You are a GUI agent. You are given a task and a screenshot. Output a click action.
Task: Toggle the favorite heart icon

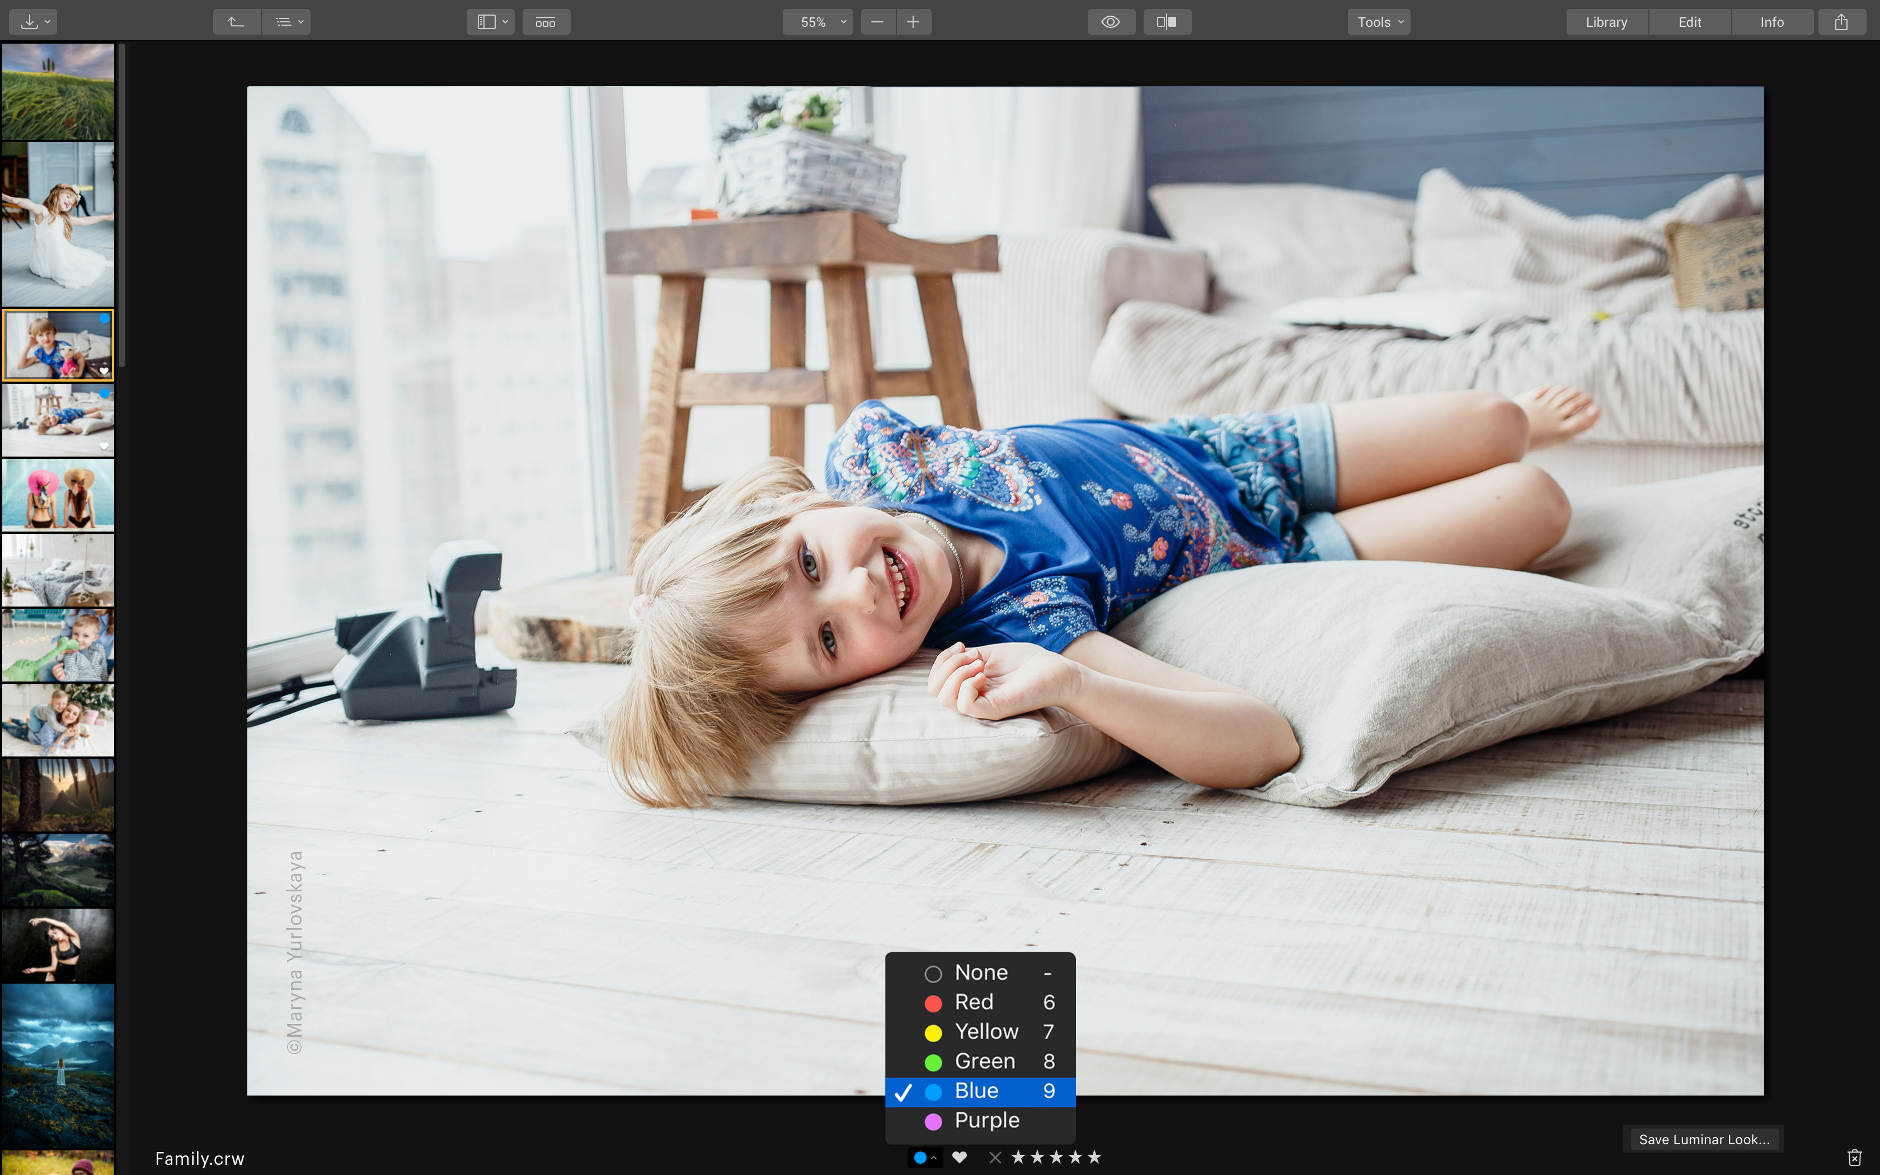click(x=960, y=1157)
